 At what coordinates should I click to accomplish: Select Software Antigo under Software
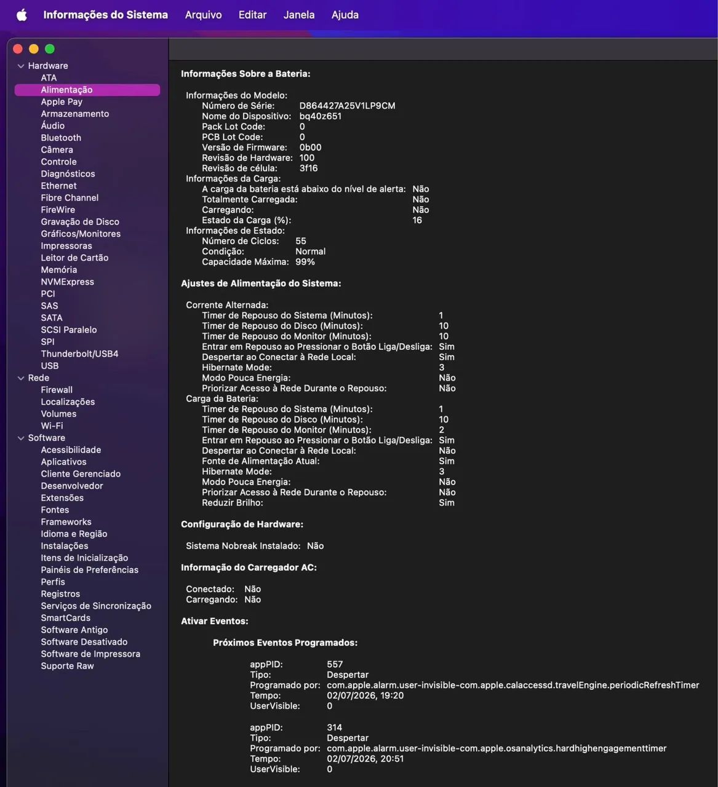coord(74,630)
